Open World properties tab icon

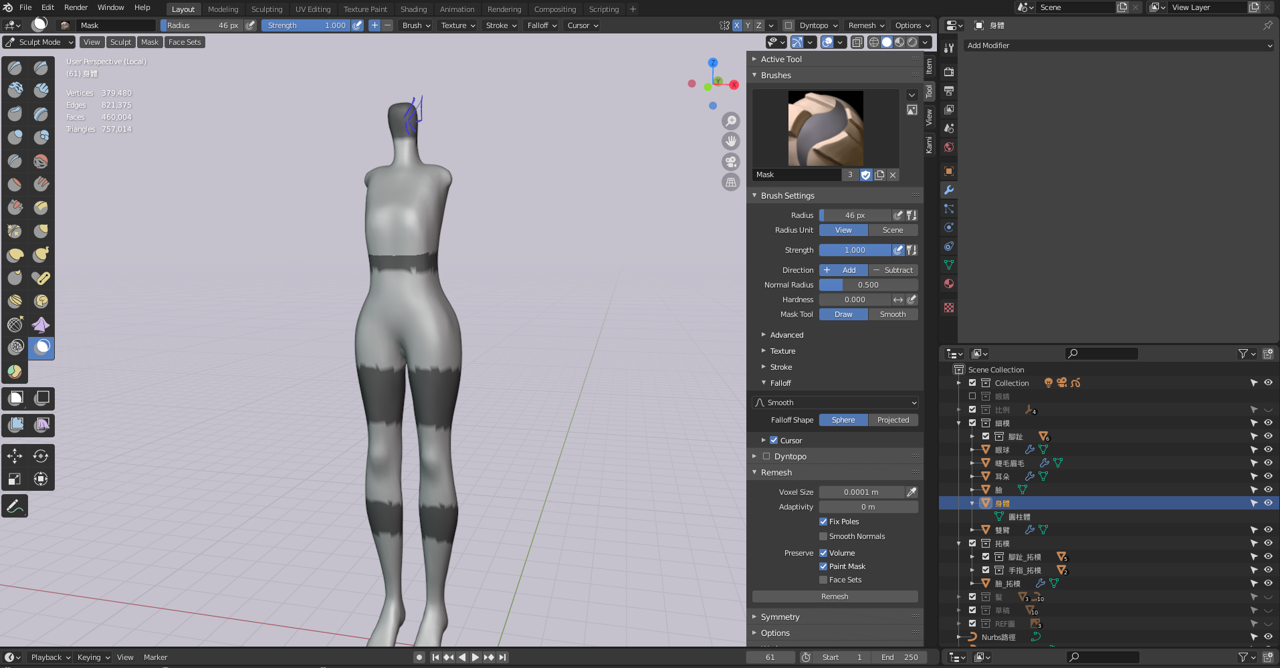click(948, 147)
